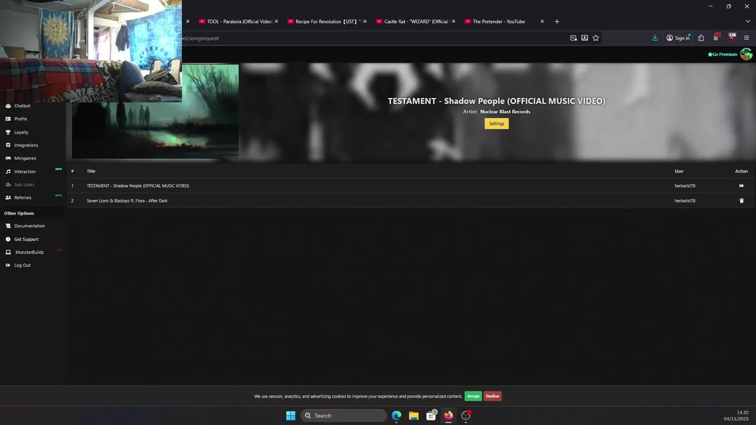The height and width of the screenshot is (425, 756).
Task: Delete Seven Lions After Dark request
Action: (x=742, y=201)
